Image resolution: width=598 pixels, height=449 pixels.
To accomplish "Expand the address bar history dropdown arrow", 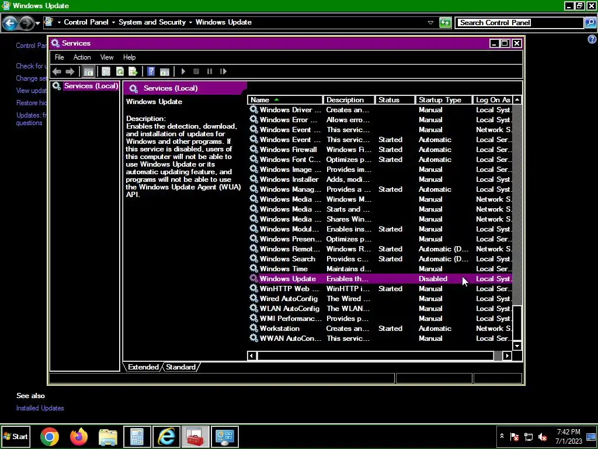I will point(430,23).
